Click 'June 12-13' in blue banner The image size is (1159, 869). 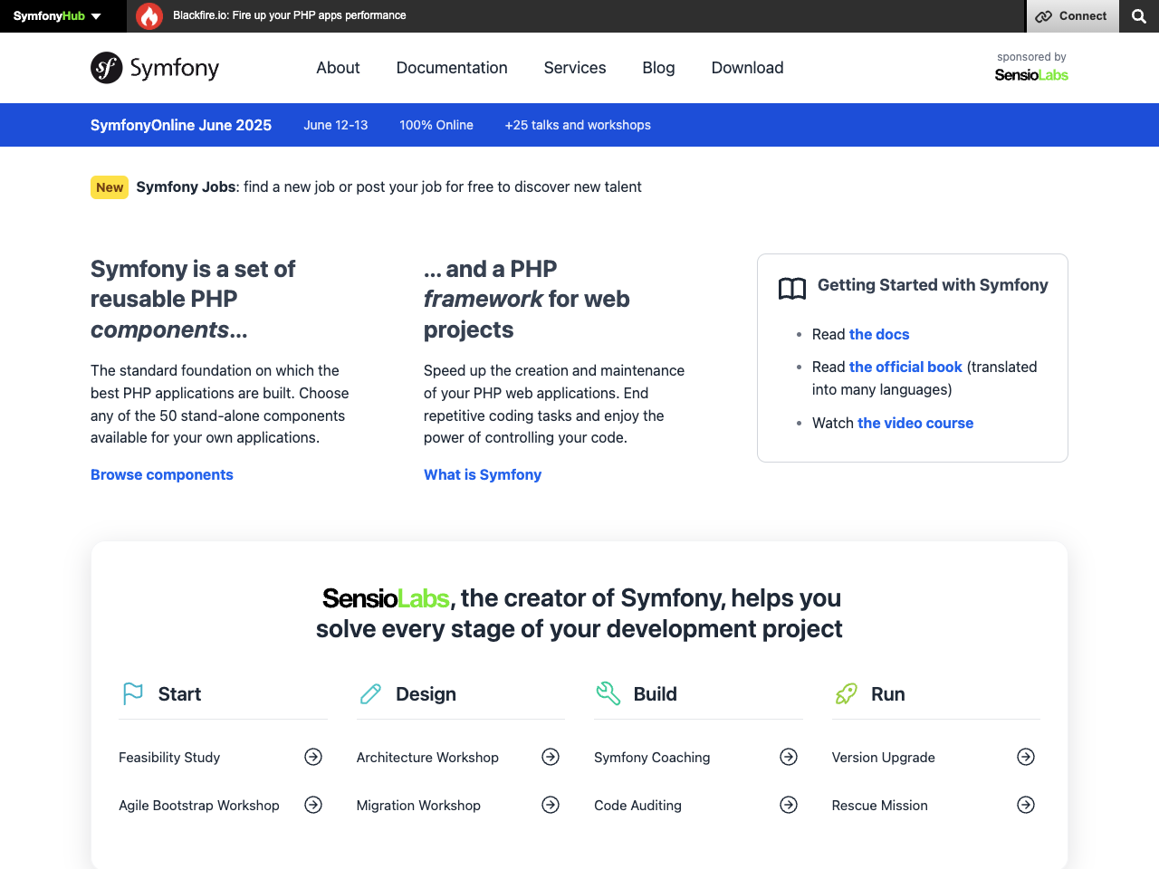click(x=336, y=125)
